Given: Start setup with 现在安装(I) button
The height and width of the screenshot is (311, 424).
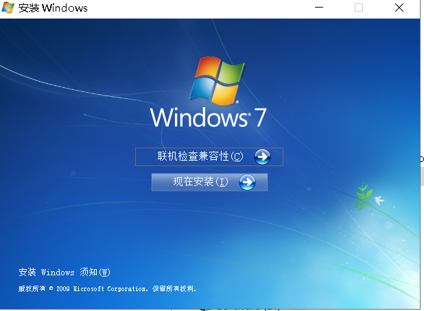Looking at the screenshot, I should [209, 182].
